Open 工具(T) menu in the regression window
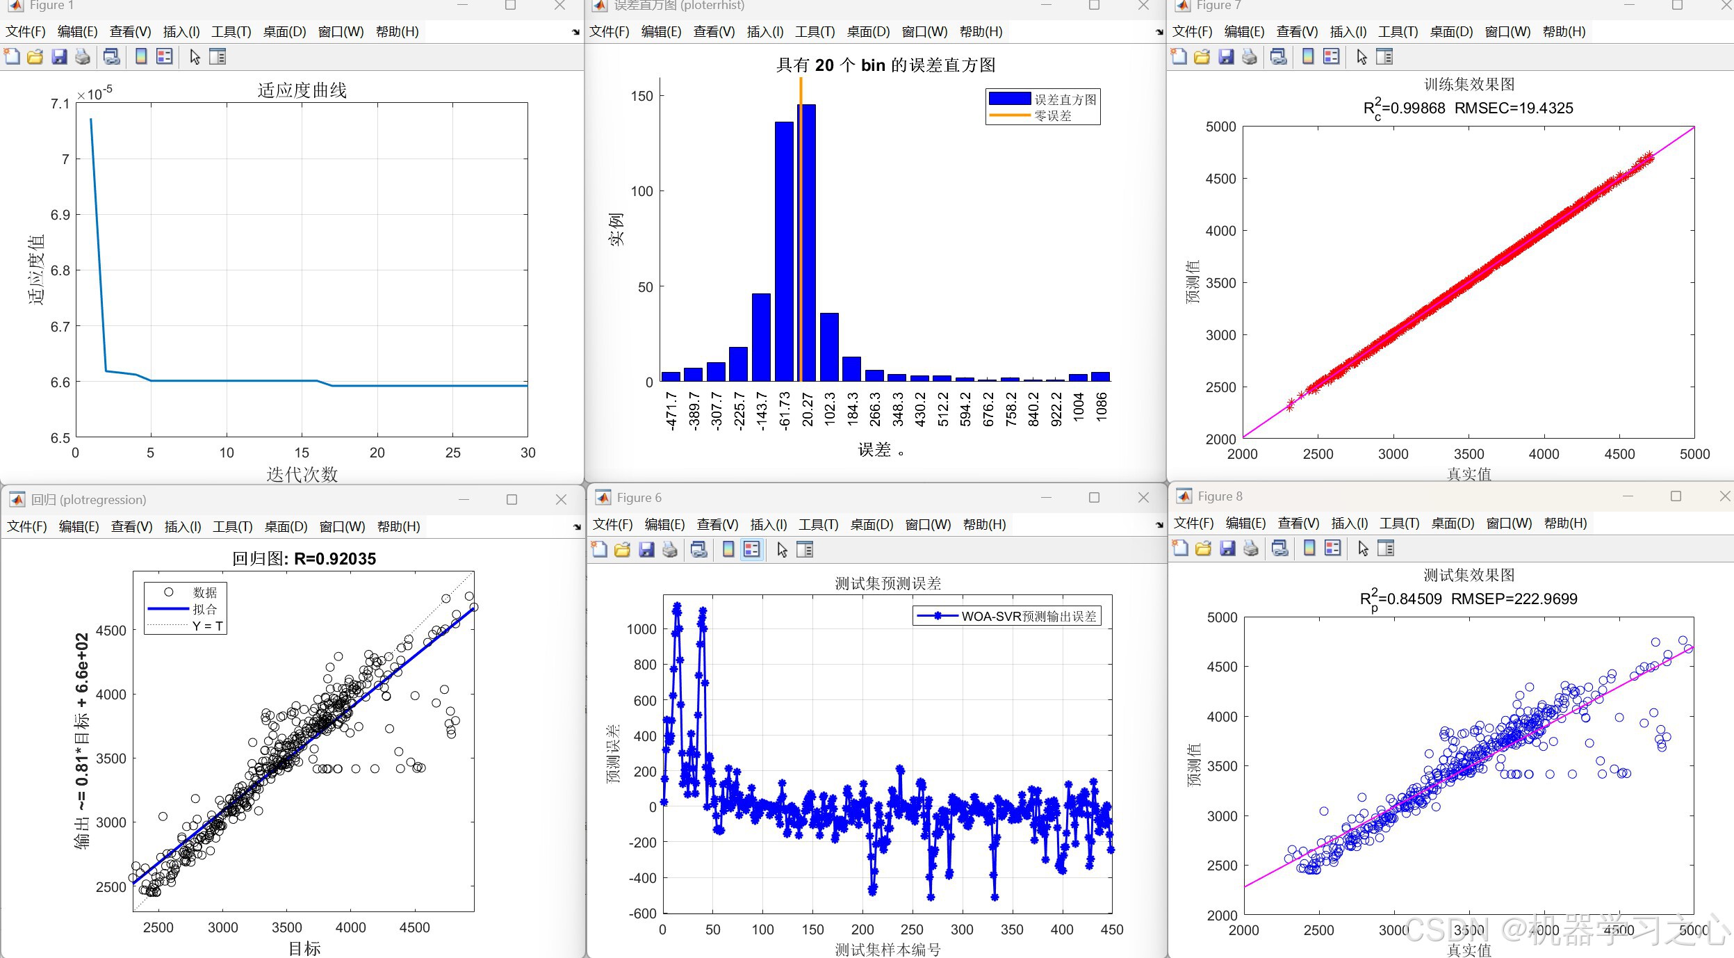The width and height of the screenshot is (1734, 958). click(232, 527)
